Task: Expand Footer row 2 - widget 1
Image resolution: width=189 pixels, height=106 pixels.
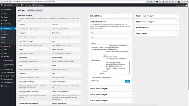Action: [157, 16]
